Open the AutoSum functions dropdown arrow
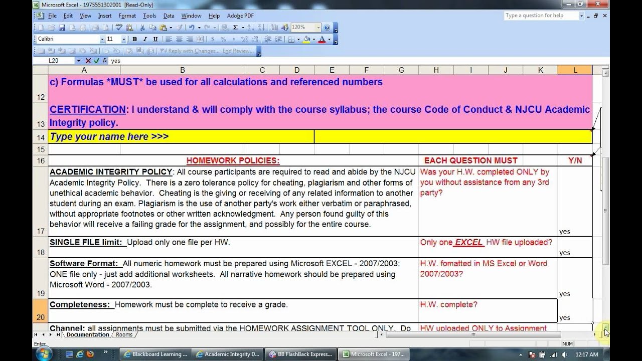Viewport: 642px width, 361px height. 243,28
